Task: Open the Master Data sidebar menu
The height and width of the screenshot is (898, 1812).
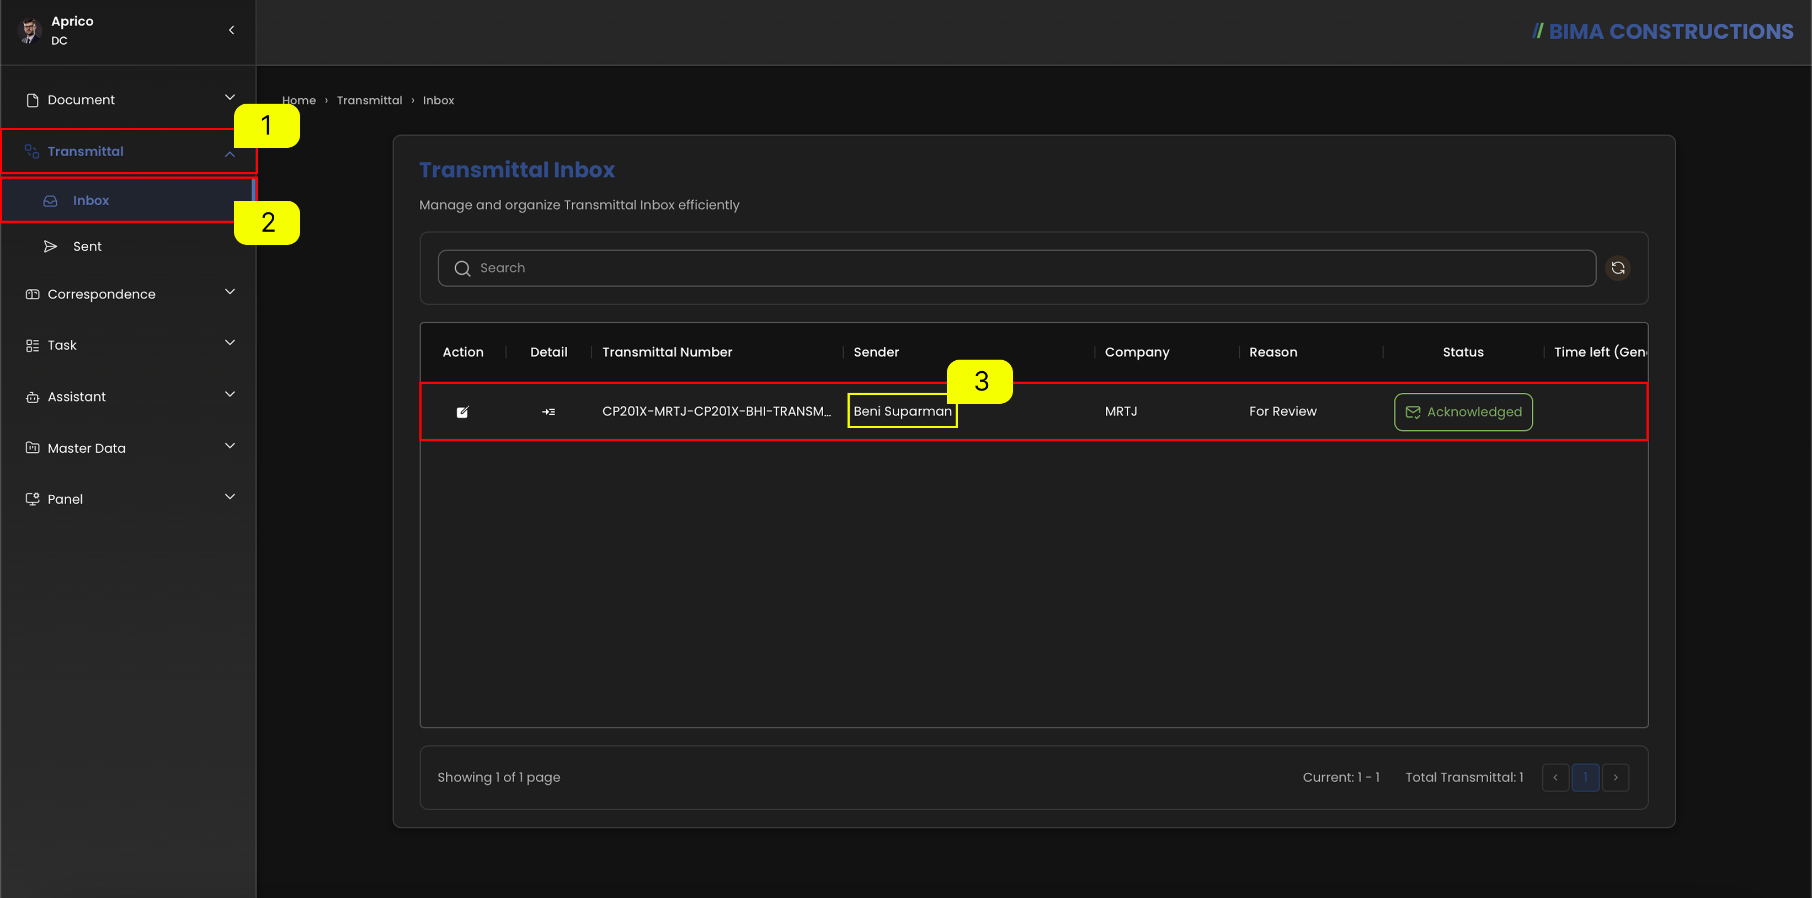Action: click(x=128, y=448)
